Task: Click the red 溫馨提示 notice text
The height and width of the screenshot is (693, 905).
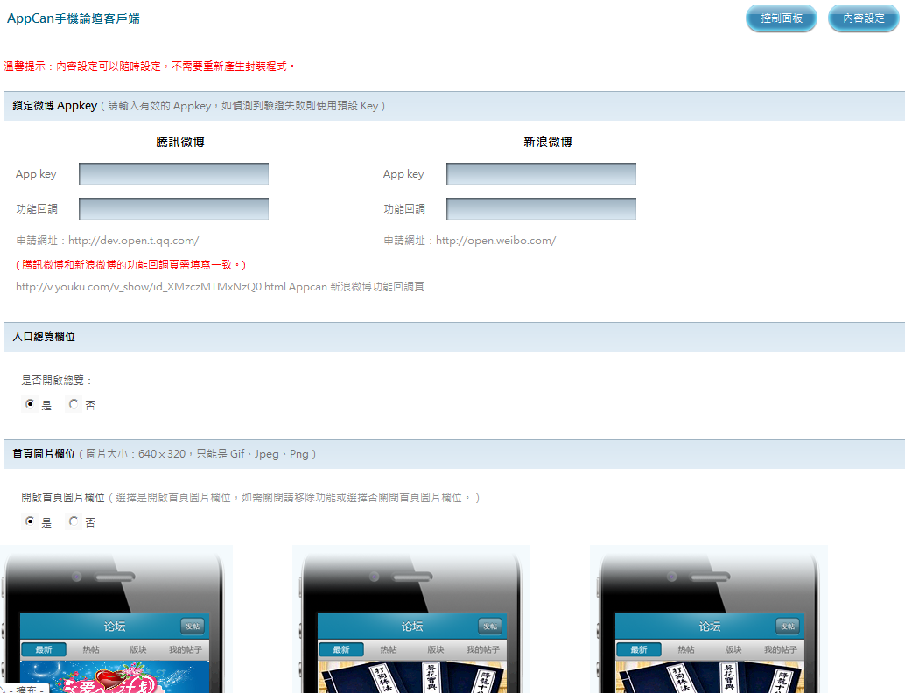Action: point(150,66)
